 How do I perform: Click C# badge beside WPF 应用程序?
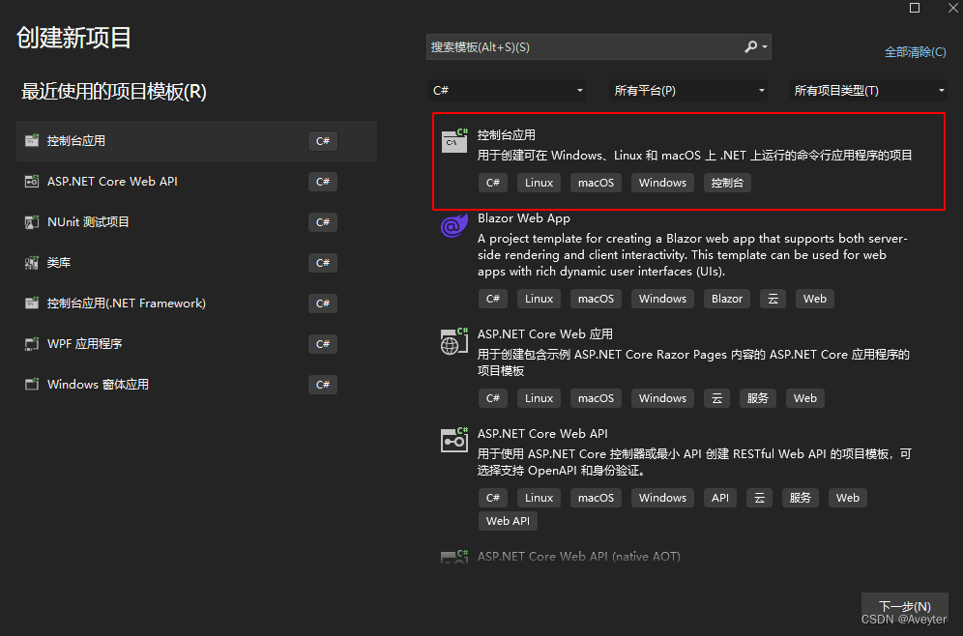pos(322,344)
